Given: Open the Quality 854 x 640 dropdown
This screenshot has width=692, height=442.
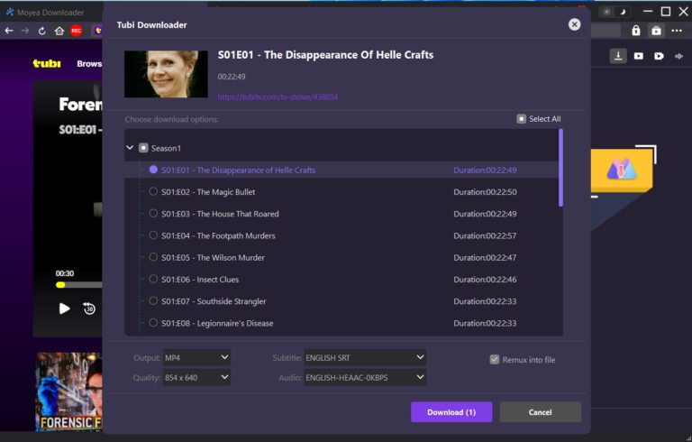Looking at the screenshot, I should (x=196, y=377).
